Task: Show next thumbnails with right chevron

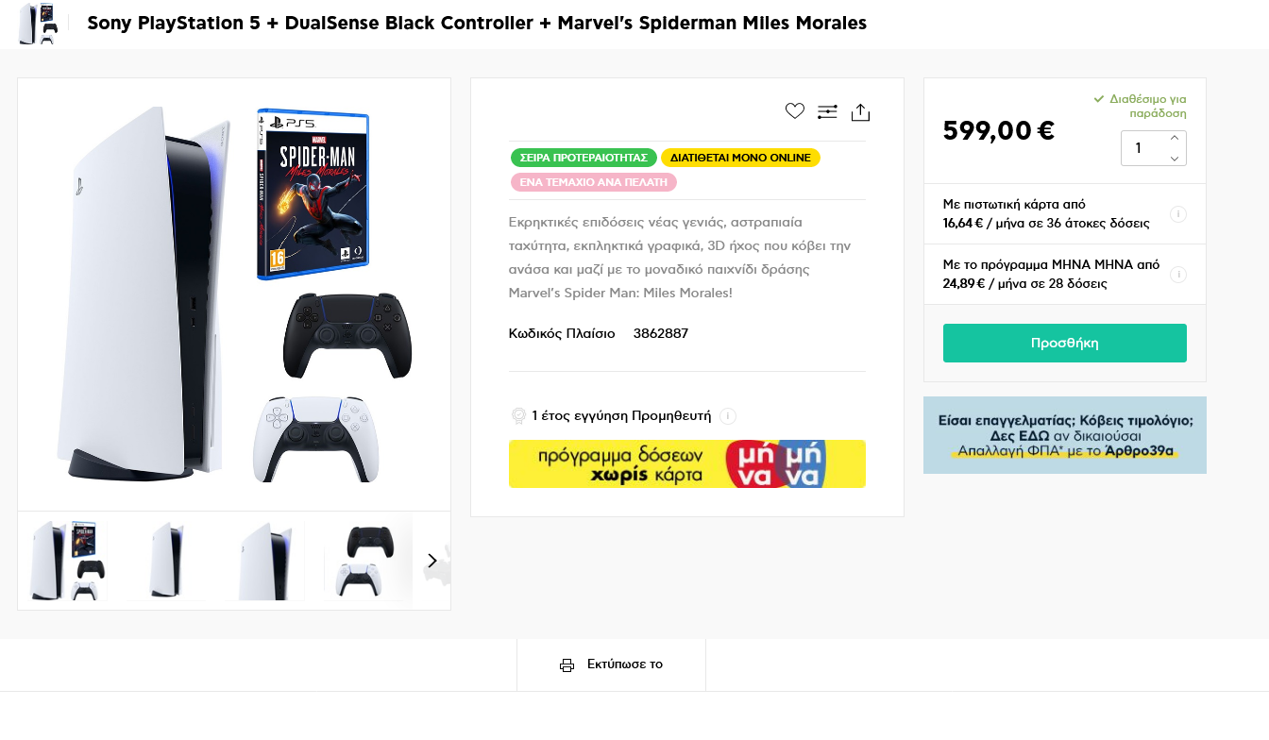Action: (x=432, y=561)
